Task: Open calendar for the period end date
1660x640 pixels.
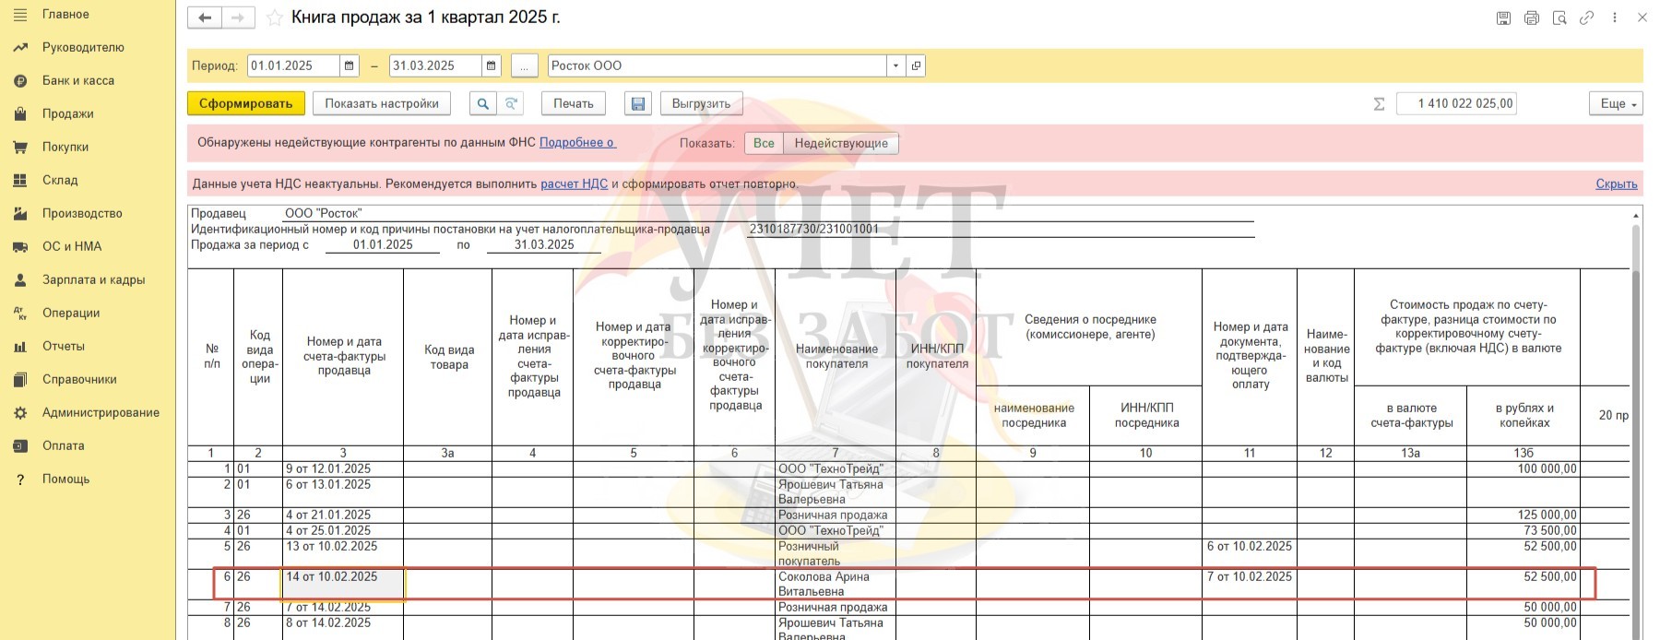Action: [491, 65]
